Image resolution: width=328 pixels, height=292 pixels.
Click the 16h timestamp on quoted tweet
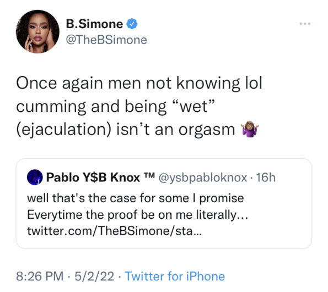click(266, 177)
